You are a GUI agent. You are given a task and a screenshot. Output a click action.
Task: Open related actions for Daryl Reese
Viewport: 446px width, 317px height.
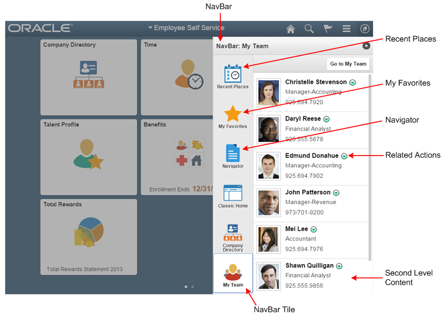327,119
